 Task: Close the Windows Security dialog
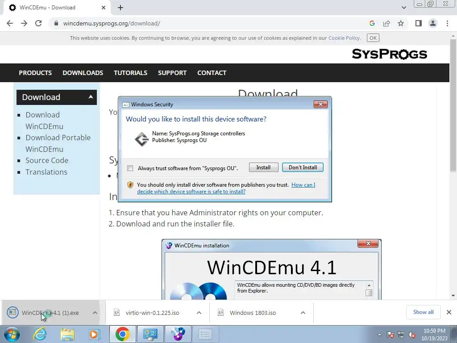pyautogui.click(x=320, y=105)
